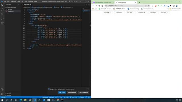Viewport: 182px width, 102px height.
Task: Select index.html in the Explorer tree
Action: (11, 11)
